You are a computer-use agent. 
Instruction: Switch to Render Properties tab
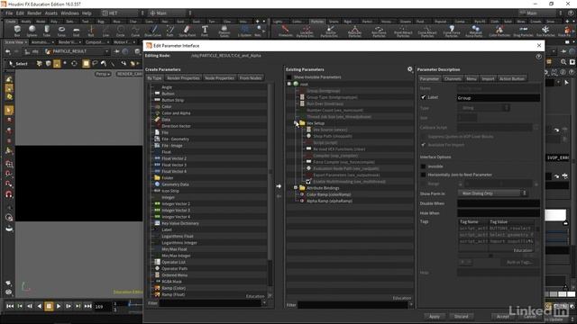tap(183, 78)
